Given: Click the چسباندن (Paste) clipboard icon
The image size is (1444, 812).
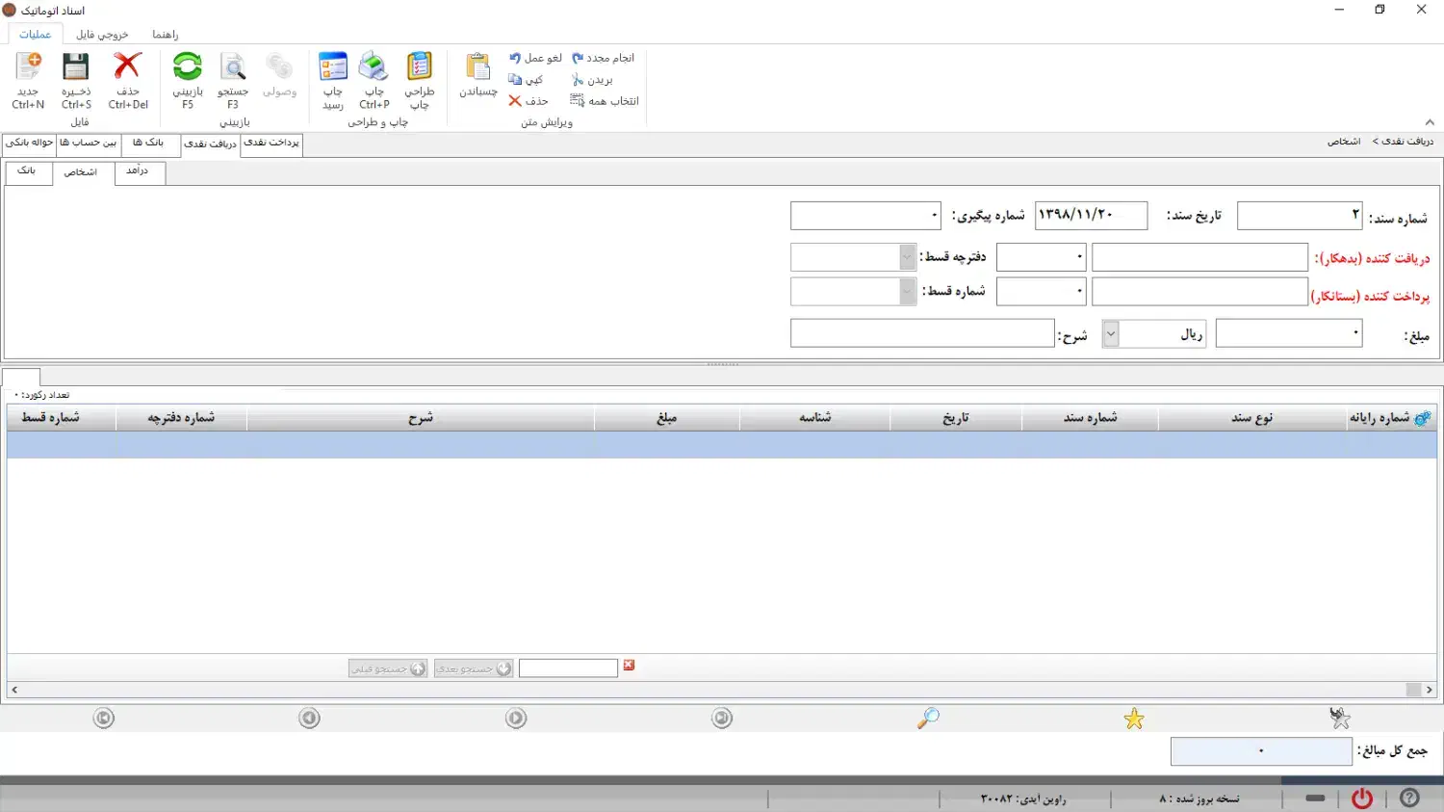Looking at the screenshot, I should [x=478, y=68].
